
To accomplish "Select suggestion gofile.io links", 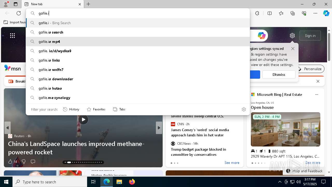I will (x=138, y=60).
